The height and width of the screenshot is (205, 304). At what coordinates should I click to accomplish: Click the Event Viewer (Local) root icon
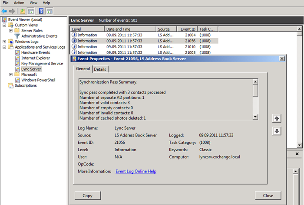click(x=4, y=20)
